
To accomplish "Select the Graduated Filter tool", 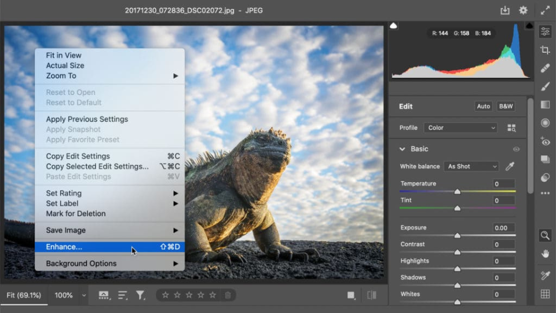I will tap(545, 105).
